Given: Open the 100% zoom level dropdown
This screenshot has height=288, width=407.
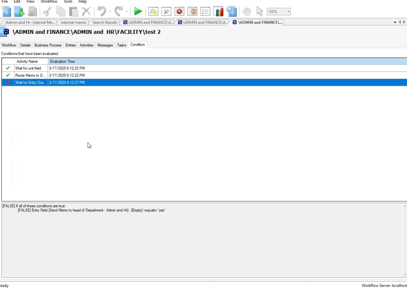Looking at the screenshot, I should click(x=288, y=12).
